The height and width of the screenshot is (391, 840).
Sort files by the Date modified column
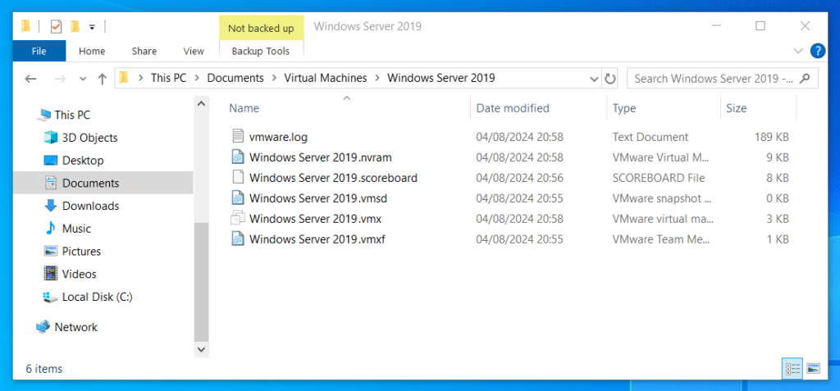(513, 108)
